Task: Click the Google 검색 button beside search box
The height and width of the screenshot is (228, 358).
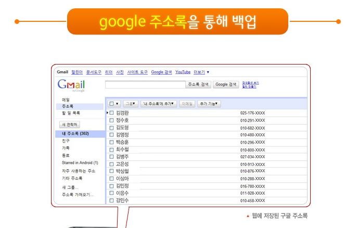Action: coord(226,84)
